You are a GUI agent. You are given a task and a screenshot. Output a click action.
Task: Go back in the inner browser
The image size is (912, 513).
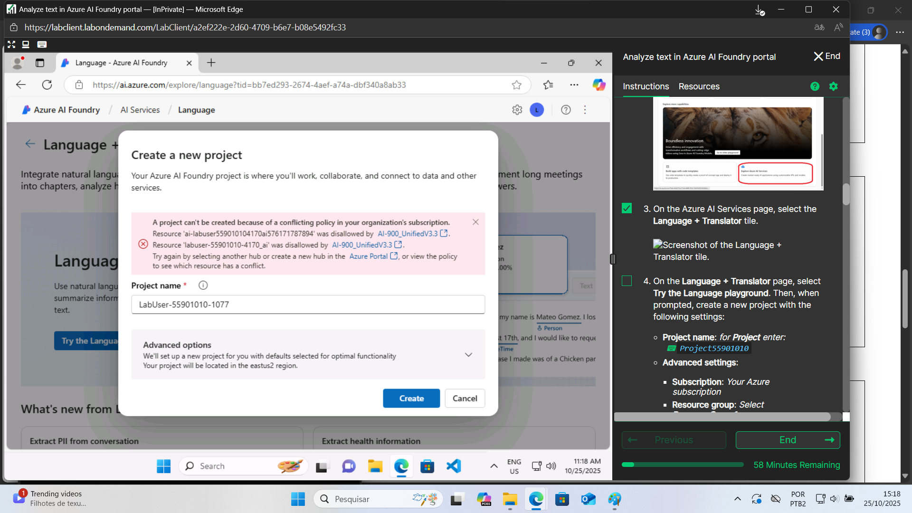pos(21,85)
